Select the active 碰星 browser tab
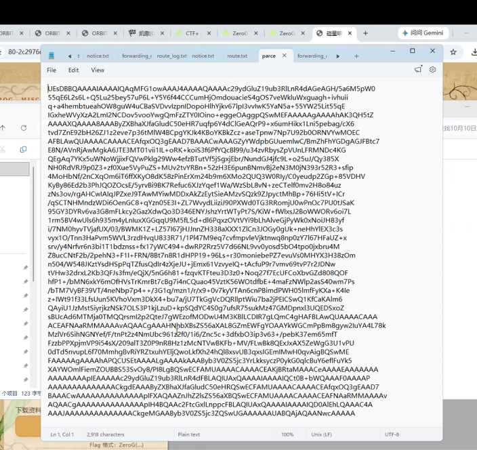Image resolution: width=477 pixels, height=450 pixels. pyautogui.click(x=333, y=33)
